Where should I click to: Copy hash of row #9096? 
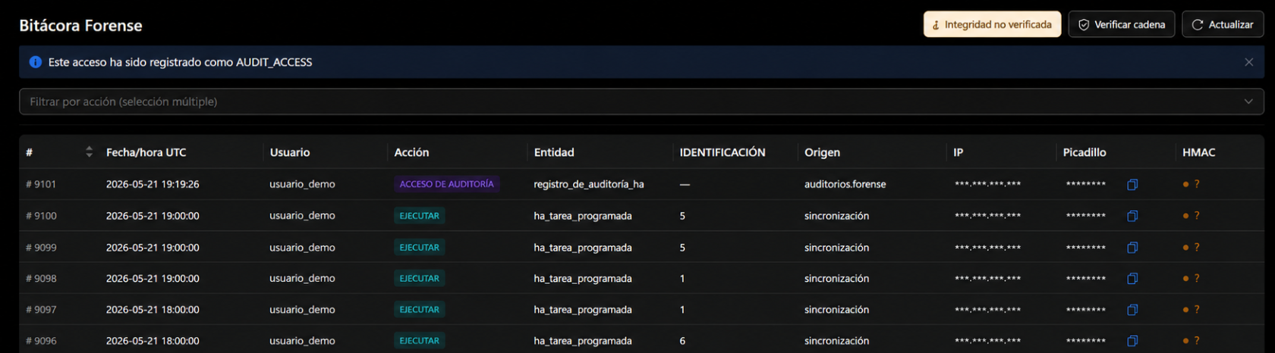pyautogui.click(x=1132, y=341)
